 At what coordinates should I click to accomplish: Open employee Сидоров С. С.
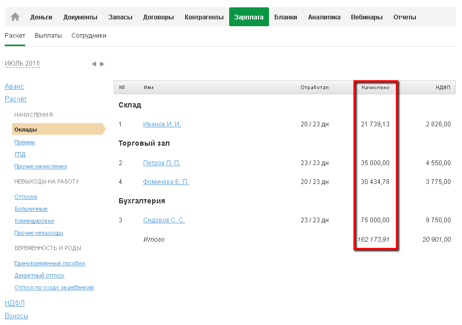point(164,220)
